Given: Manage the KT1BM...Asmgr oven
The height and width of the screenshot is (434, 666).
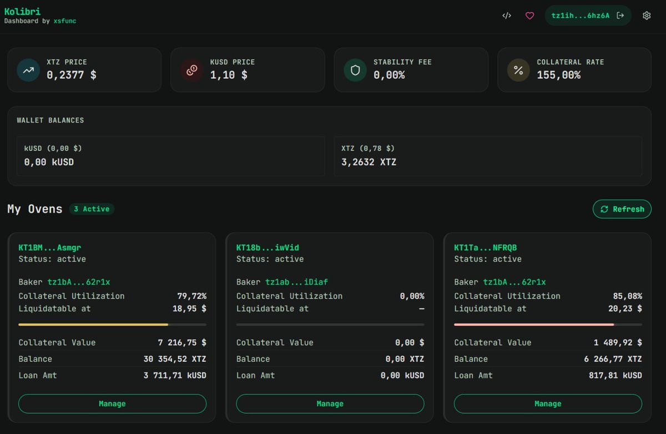Looking at the screenshot, I should (x=112, y=404).
